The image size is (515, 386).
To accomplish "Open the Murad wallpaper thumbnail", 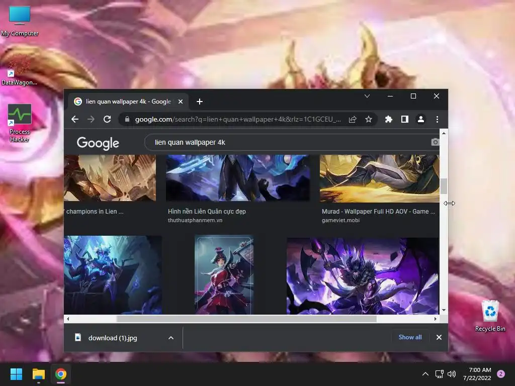I will [x=379, y=178].
